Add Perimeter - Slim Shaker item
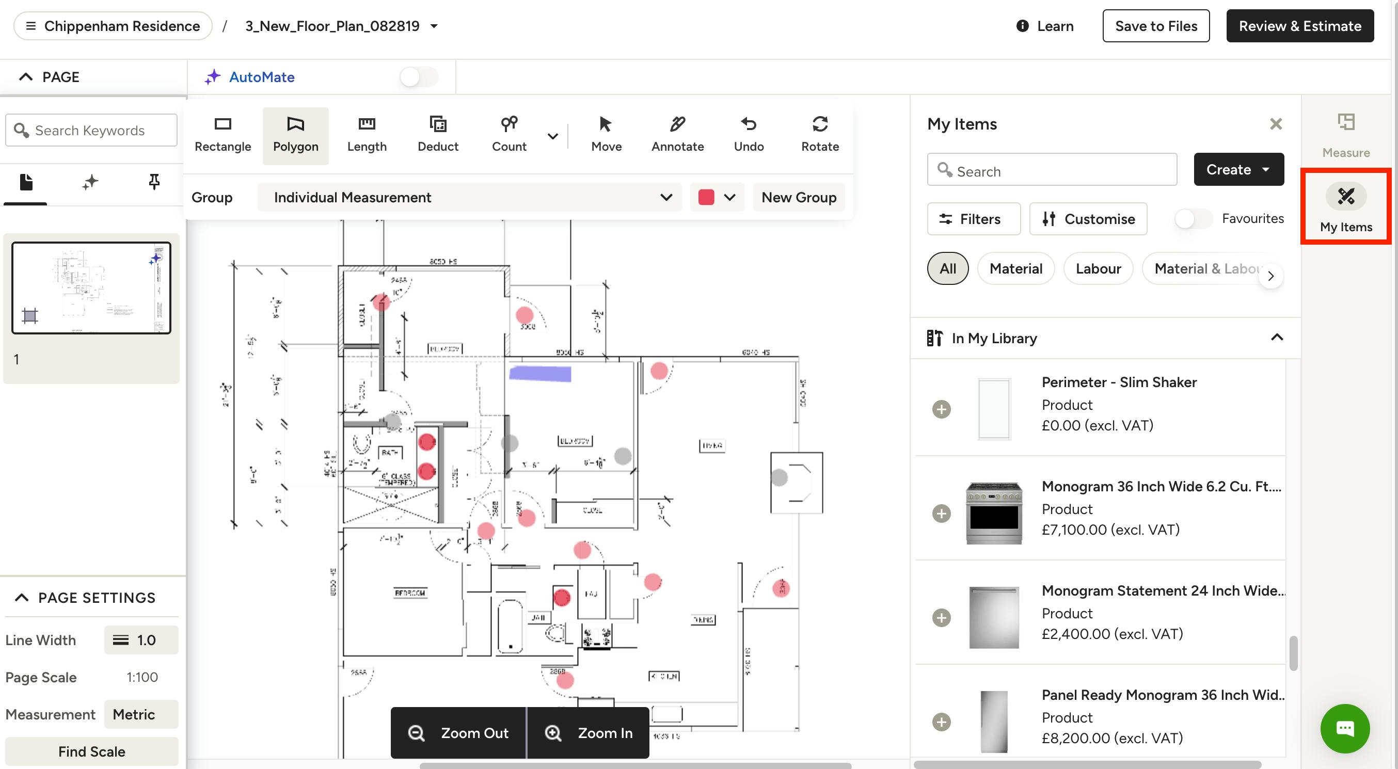Viewport: 1398px width, 769px height. 942,409
